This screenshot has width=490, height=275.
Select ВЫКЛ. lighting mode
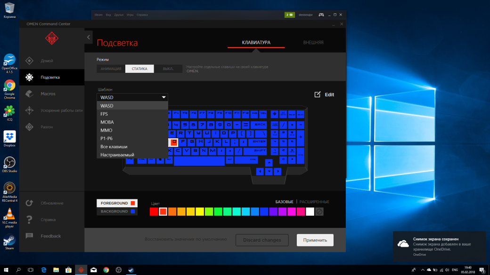tap(168, 69)
